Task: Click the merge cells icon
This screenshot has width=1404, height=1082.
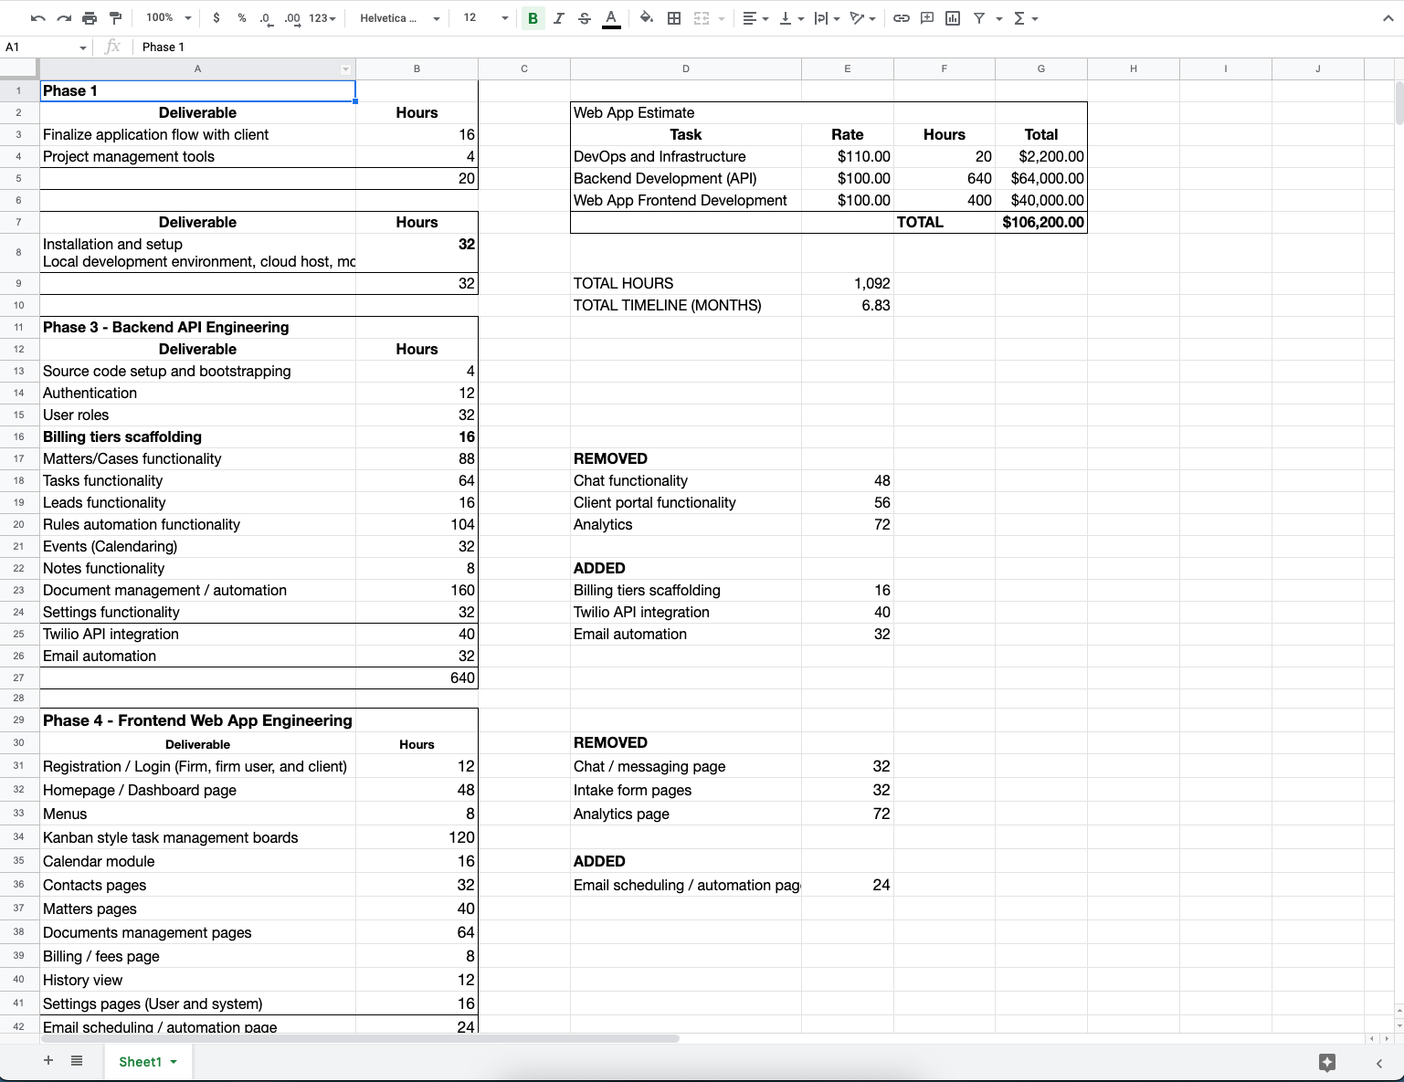Action: click(x=702, y=18)
